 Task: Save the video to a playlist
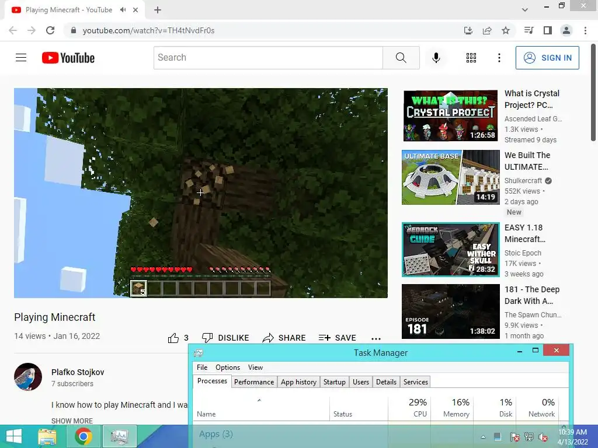[337, 338]
